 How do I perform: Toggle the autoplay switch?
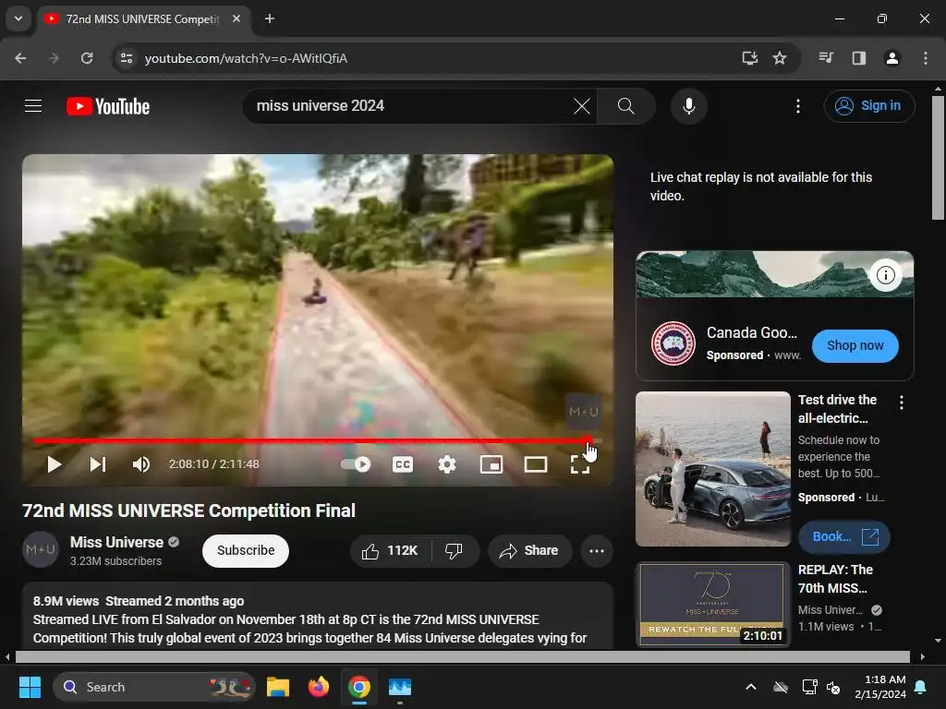(356, 464)
